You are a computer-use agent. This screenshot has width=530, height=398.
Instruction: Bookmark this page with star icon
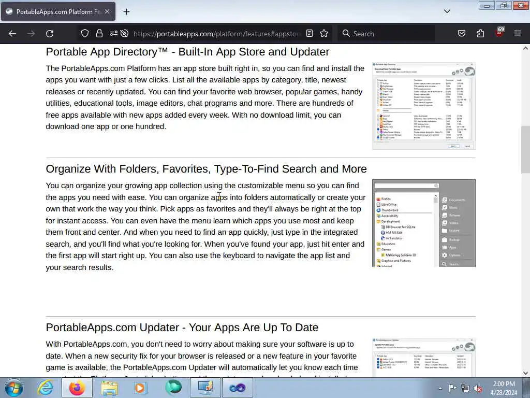coord(324,33)
